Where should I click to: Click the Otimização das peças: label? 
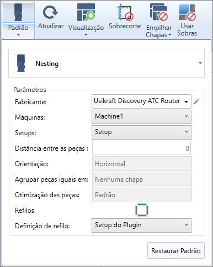[47, 195]
